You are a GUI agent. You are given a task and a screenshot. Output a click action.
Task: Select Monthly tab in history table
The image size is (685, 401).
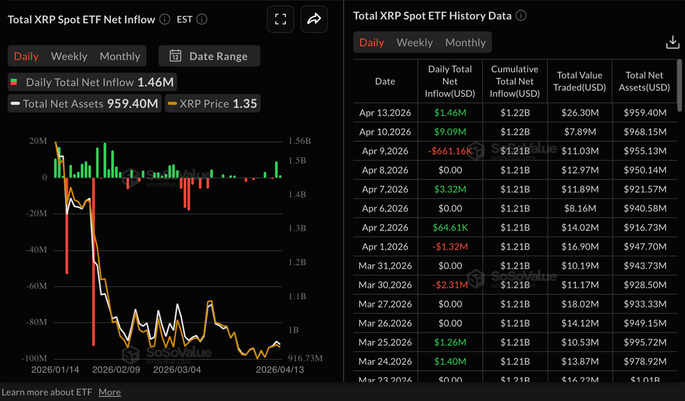pyautogui.click(x=465, y=42)
